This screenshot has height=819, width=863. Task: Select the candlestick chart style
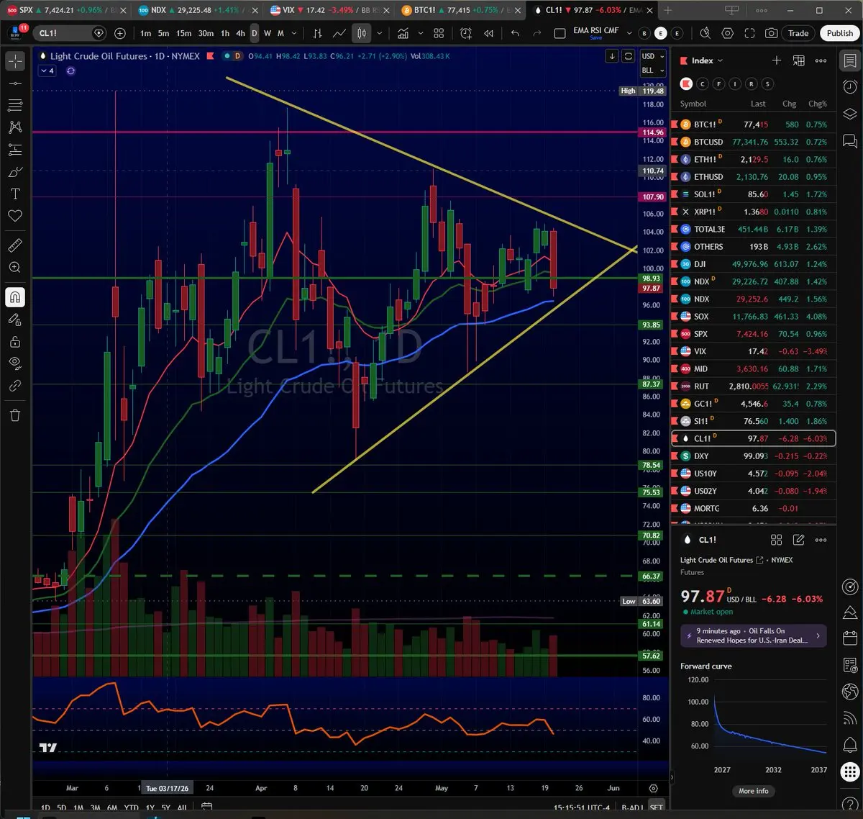click(x=362, y=33)
